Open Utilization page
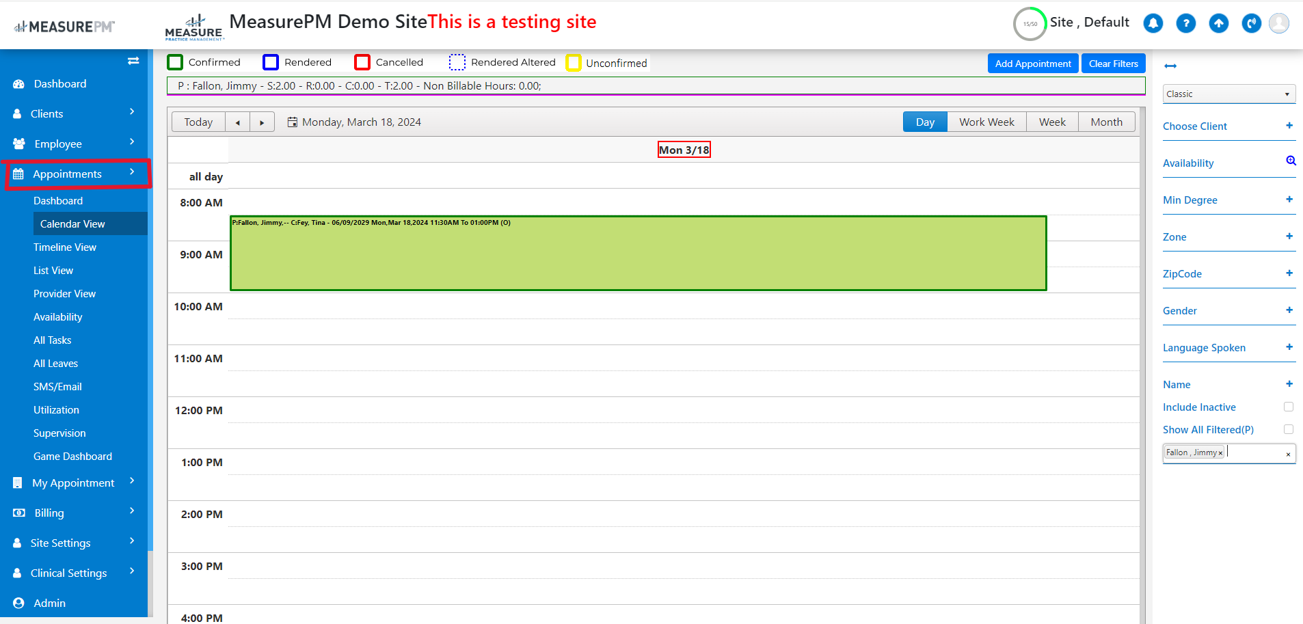1303x624 pixels. (56, 409)
